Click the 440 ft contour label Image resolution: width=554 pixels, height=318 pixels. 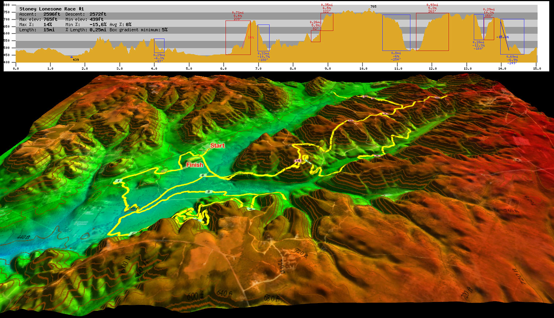23,237
